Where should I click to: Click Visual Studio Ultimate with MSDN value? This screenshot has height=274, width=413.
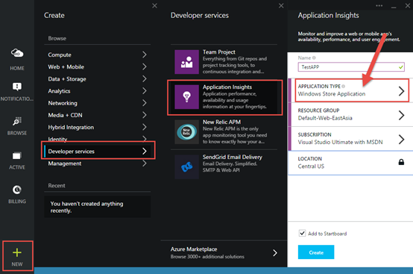tap(340, 142)
